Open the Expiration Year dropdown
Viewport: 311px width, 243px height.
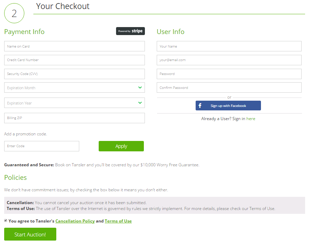[74, 103]
